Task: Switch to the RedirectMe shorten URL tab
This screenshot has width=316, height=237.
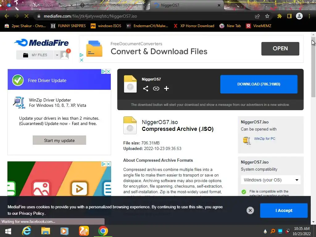Action: coord(112,5)
